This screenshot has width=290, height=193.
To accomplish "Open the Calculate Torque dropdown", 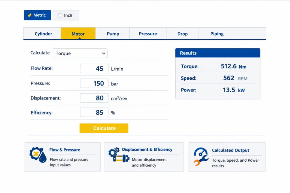I will 80,53.
